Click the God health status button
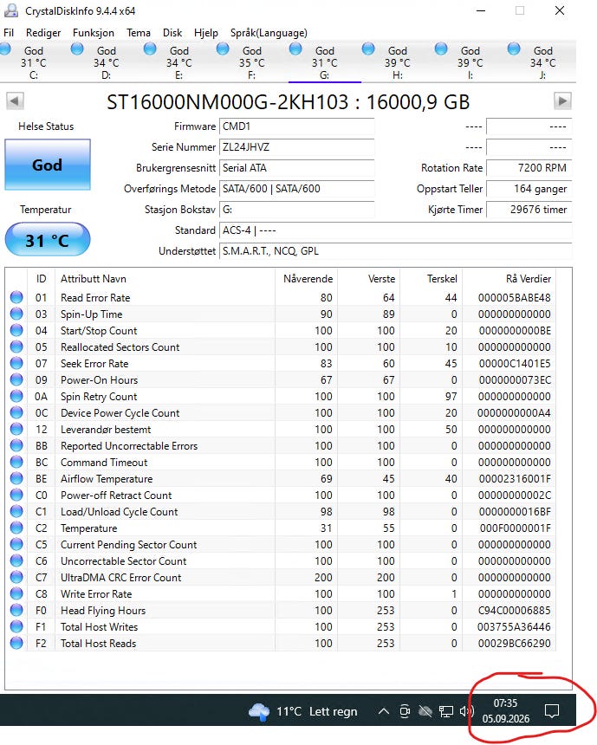Viewport: 597px width, 745px height. 48,165
